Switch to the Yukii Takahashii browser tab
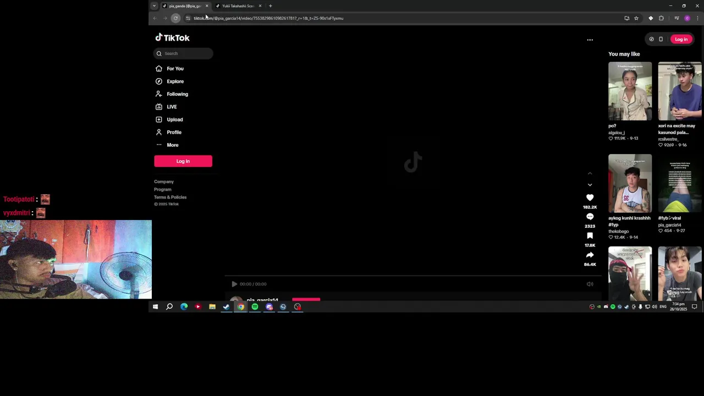Image resolution: width=704 pixels, height=396 pixels. tap(239, 6)
